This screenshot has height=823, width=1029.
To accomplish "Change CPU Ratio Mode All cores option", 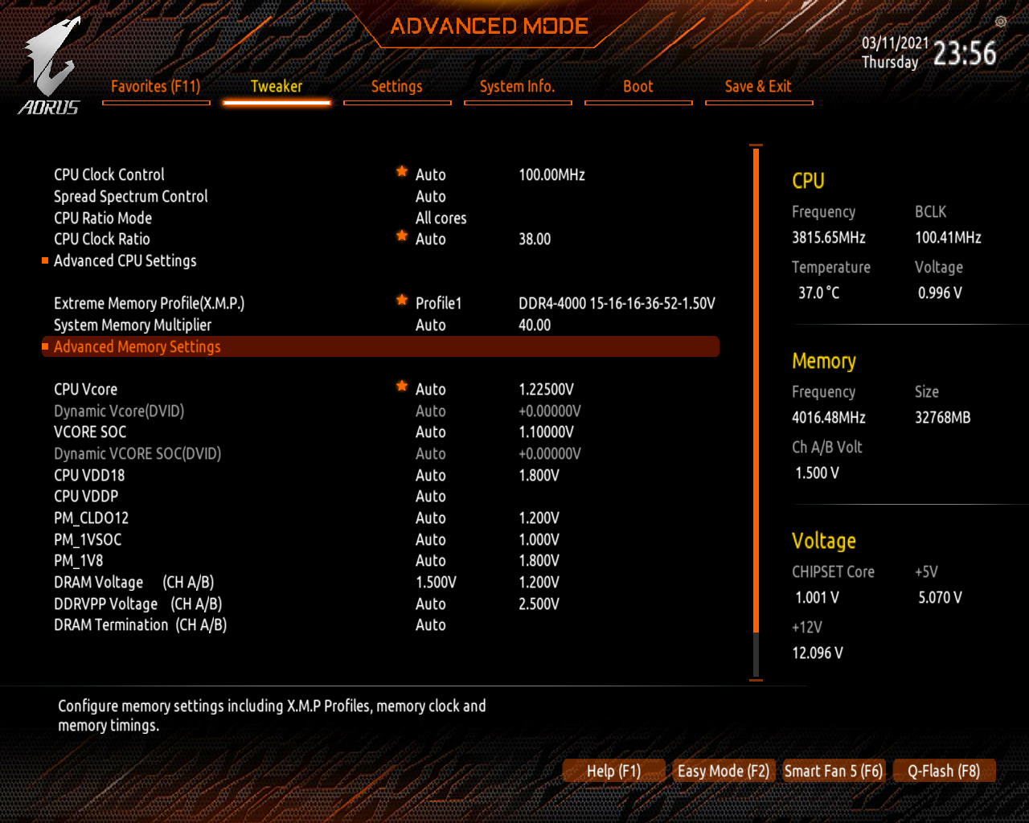I will (441, 218).
